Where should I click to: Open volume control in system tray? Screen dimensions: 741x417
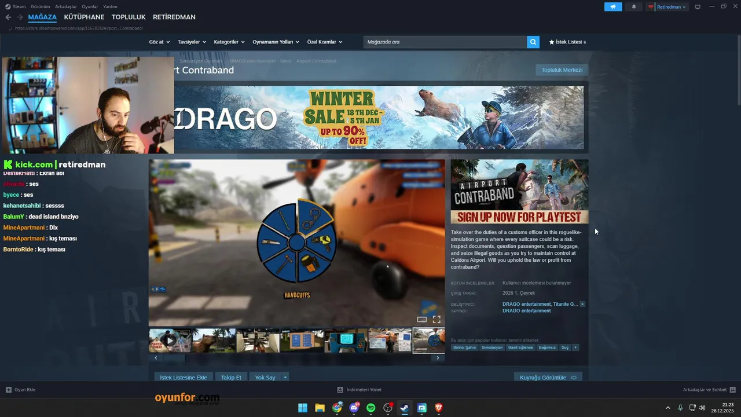[702, 408]
